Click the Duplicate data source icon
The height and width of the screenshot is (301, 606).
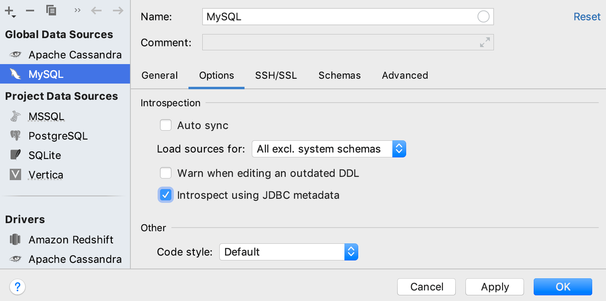[x=51, y=10]
